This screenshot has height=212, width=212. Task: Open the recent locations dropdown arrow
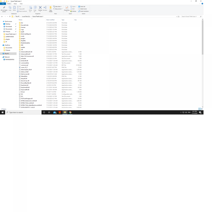(x=8, y=16)
